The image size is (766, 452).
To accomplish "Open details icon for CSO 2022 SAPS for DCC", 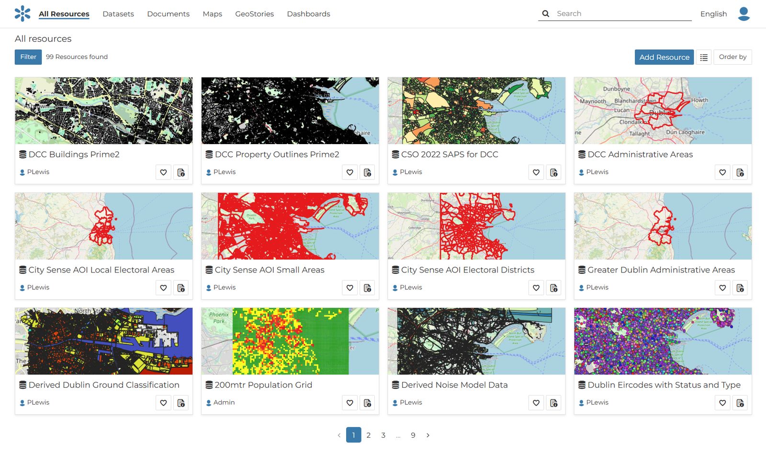I will [x=554, y=172].
